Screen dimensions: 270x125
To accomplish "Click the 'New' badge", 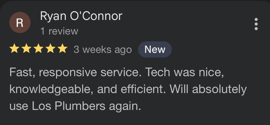I will [155, 49].
